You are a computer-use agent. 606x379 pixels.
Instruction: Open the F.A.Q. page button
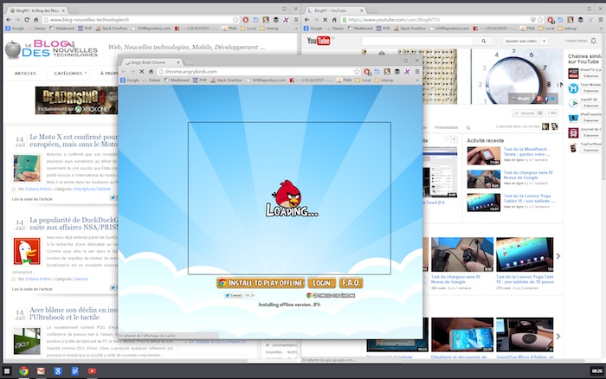[x=351, y=283]
